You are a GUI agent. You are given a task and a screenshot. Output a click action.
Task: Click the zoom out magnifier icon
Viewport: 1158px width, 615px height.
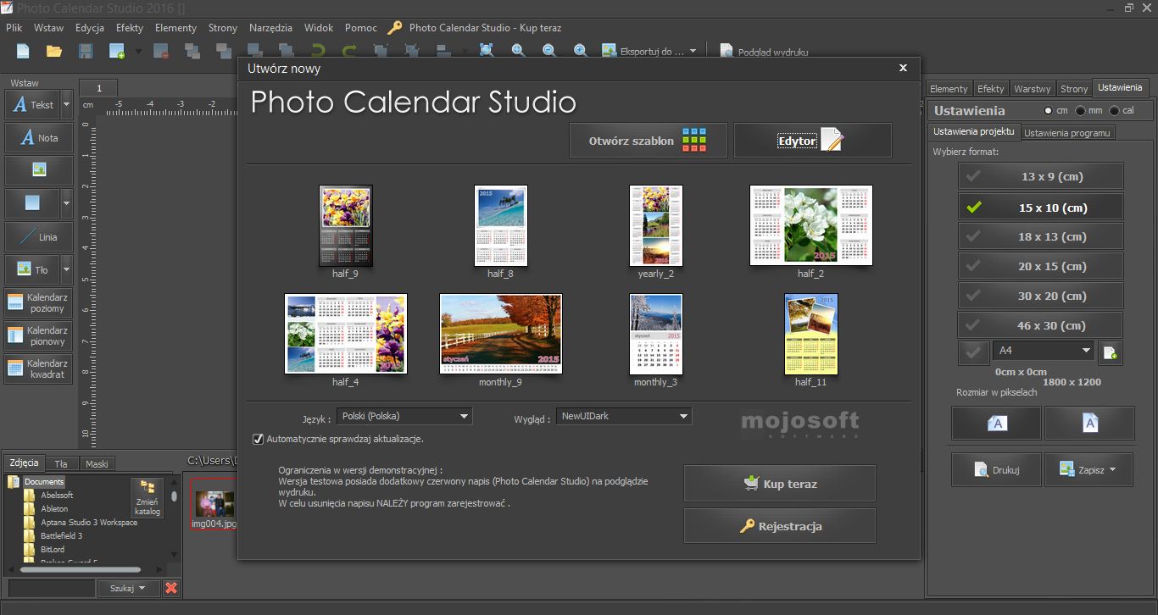[x=549, y=51]
